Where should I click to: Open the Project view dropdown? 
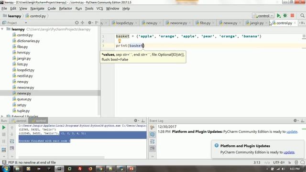[x=26, y=23]
